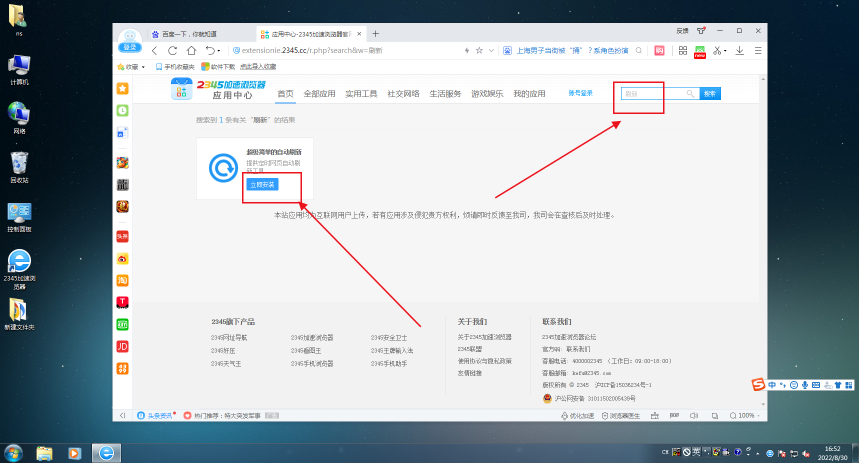Open the 首页 navigation tab
Viewport: 859px width, 463px height.
coord(285,93)
